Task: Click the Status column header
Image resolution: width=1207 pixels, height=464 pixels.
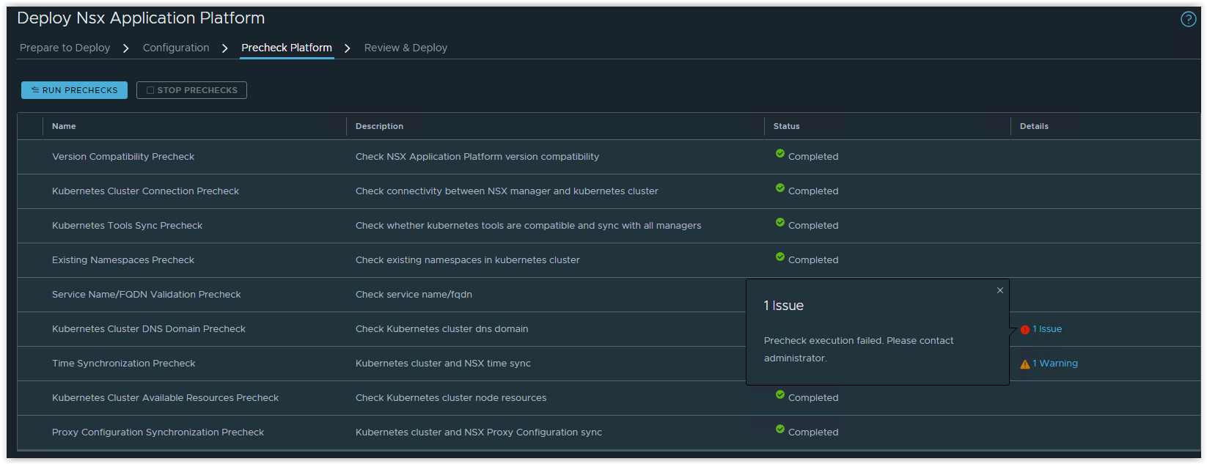Action: 786,126
